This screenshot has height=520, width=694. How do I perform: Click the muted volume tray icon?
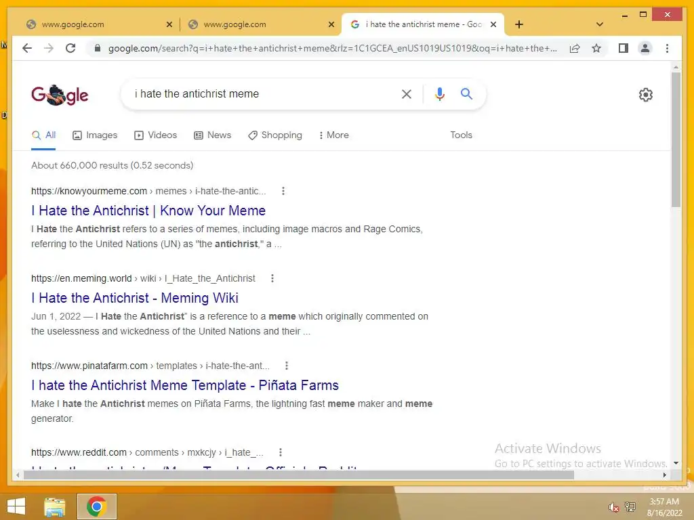coord(613,507)
